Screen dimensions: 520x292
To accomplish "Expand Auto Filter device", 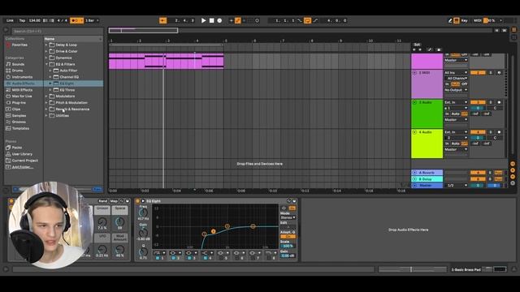I will tap(50, 71).
